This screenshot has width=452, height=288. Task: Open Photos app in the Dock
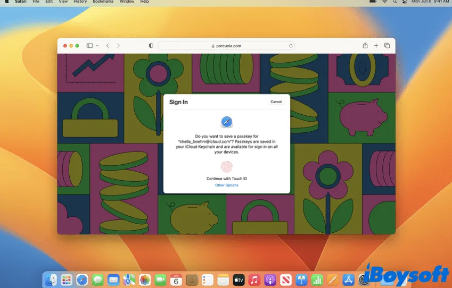point(144,279)
